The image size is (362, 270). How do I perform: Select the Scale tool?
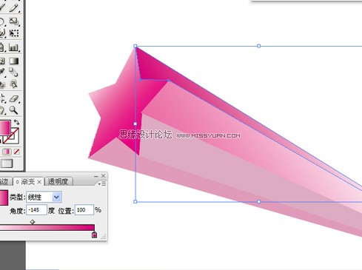14,21
